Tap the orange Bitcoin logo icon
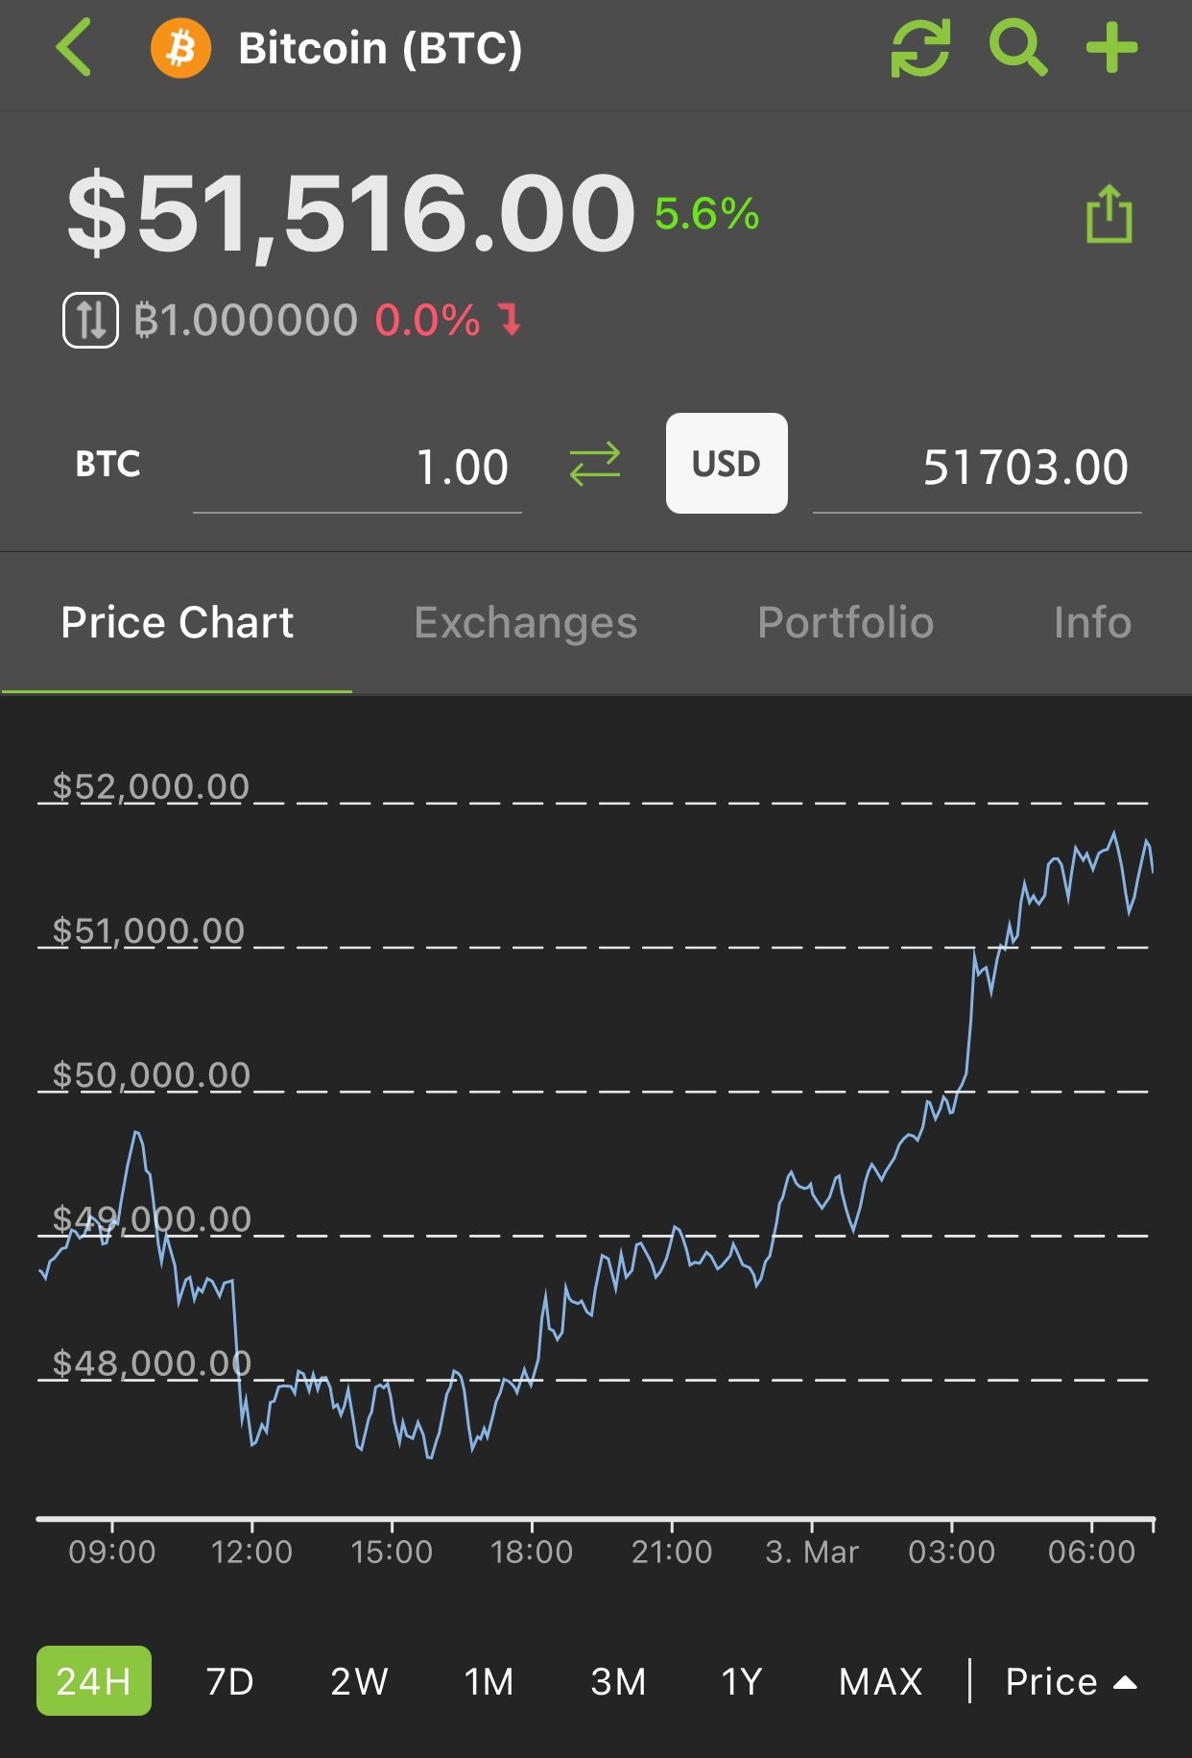Screen dimensions: 1192x1758 point(180,47)
